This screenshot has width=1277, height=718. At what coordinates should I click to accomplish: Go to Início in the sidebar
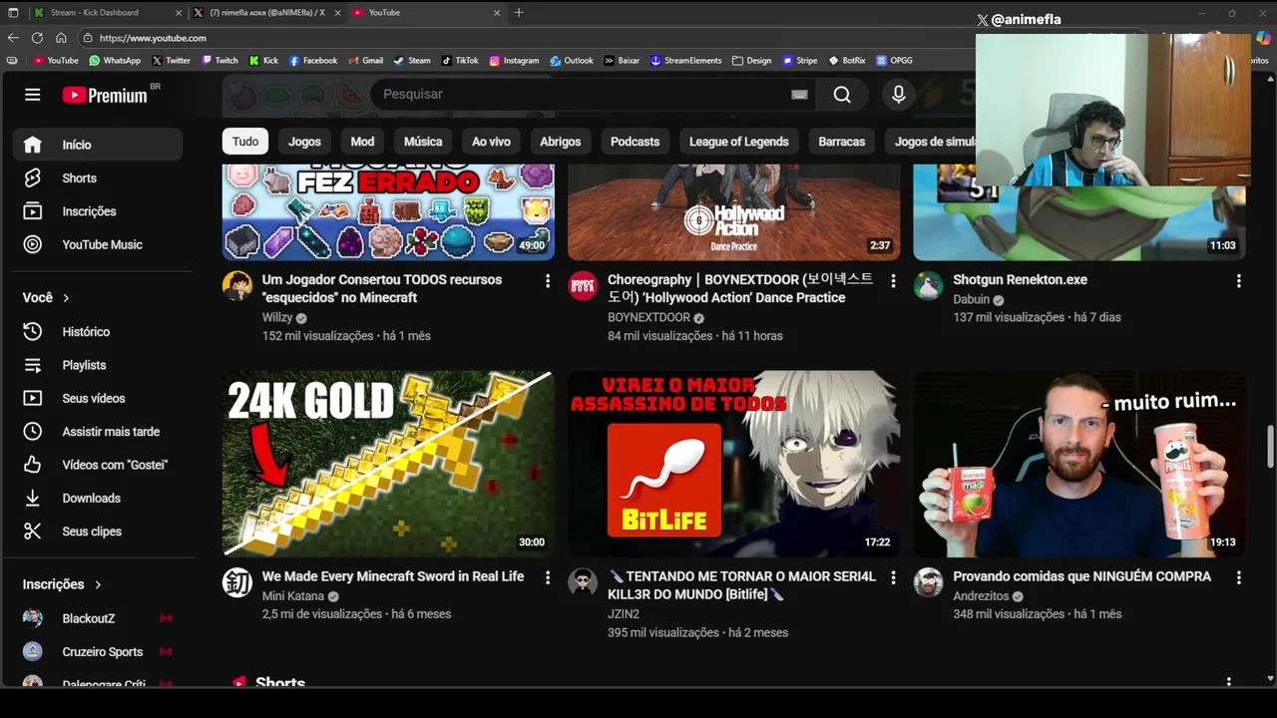coord(98,145)
